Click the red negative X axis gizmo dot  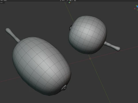click(135, 9)
